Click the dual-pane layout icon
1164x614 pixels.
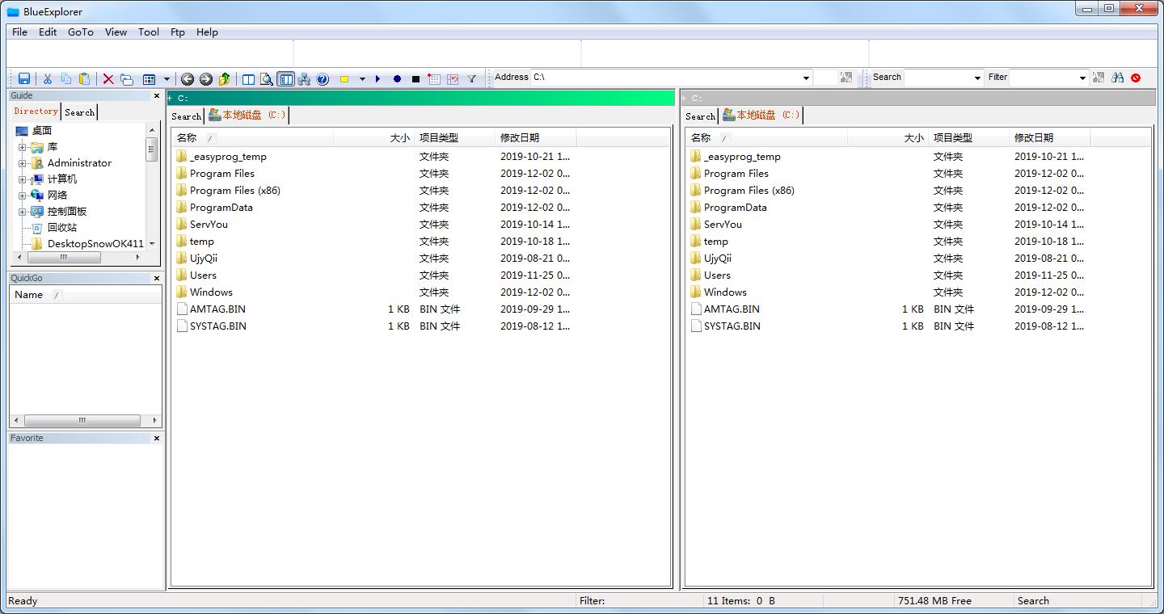pyautogui.click(x=248, y=78)
